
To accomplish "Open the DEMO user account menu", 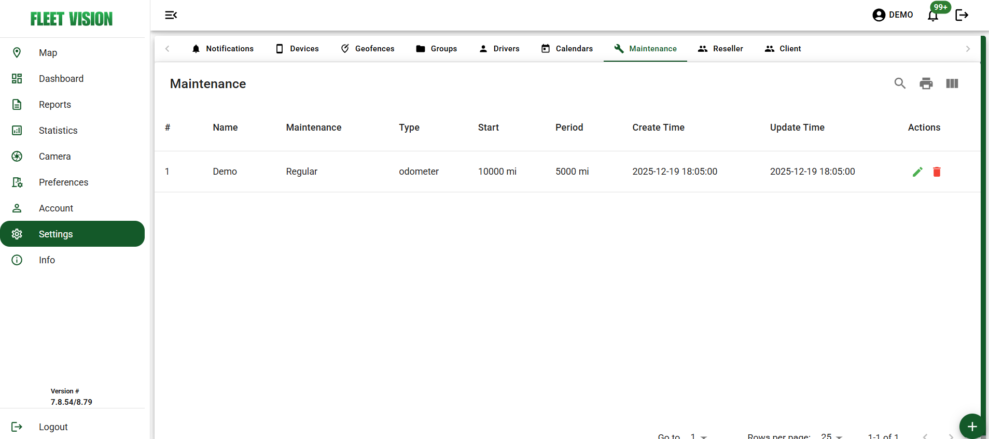I will (893, 15).
